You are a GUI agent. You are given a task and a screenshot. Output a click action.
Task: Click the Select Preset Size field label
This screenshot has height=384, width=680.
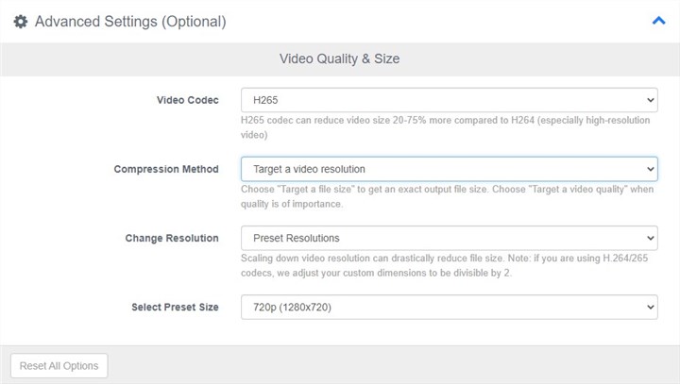click(175, 308)
